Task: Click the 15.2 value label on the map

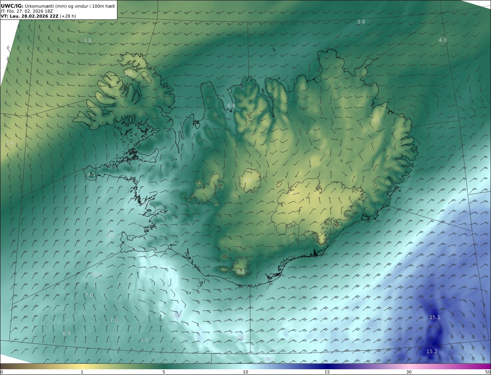Action: [x=432, y=351]
